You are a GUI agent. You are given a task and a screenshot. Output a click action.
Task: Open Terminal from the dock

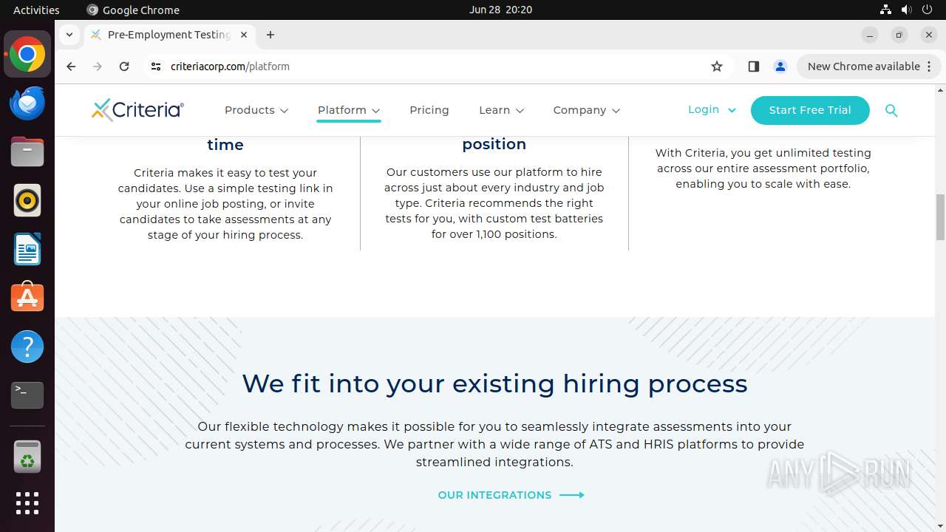27,395
